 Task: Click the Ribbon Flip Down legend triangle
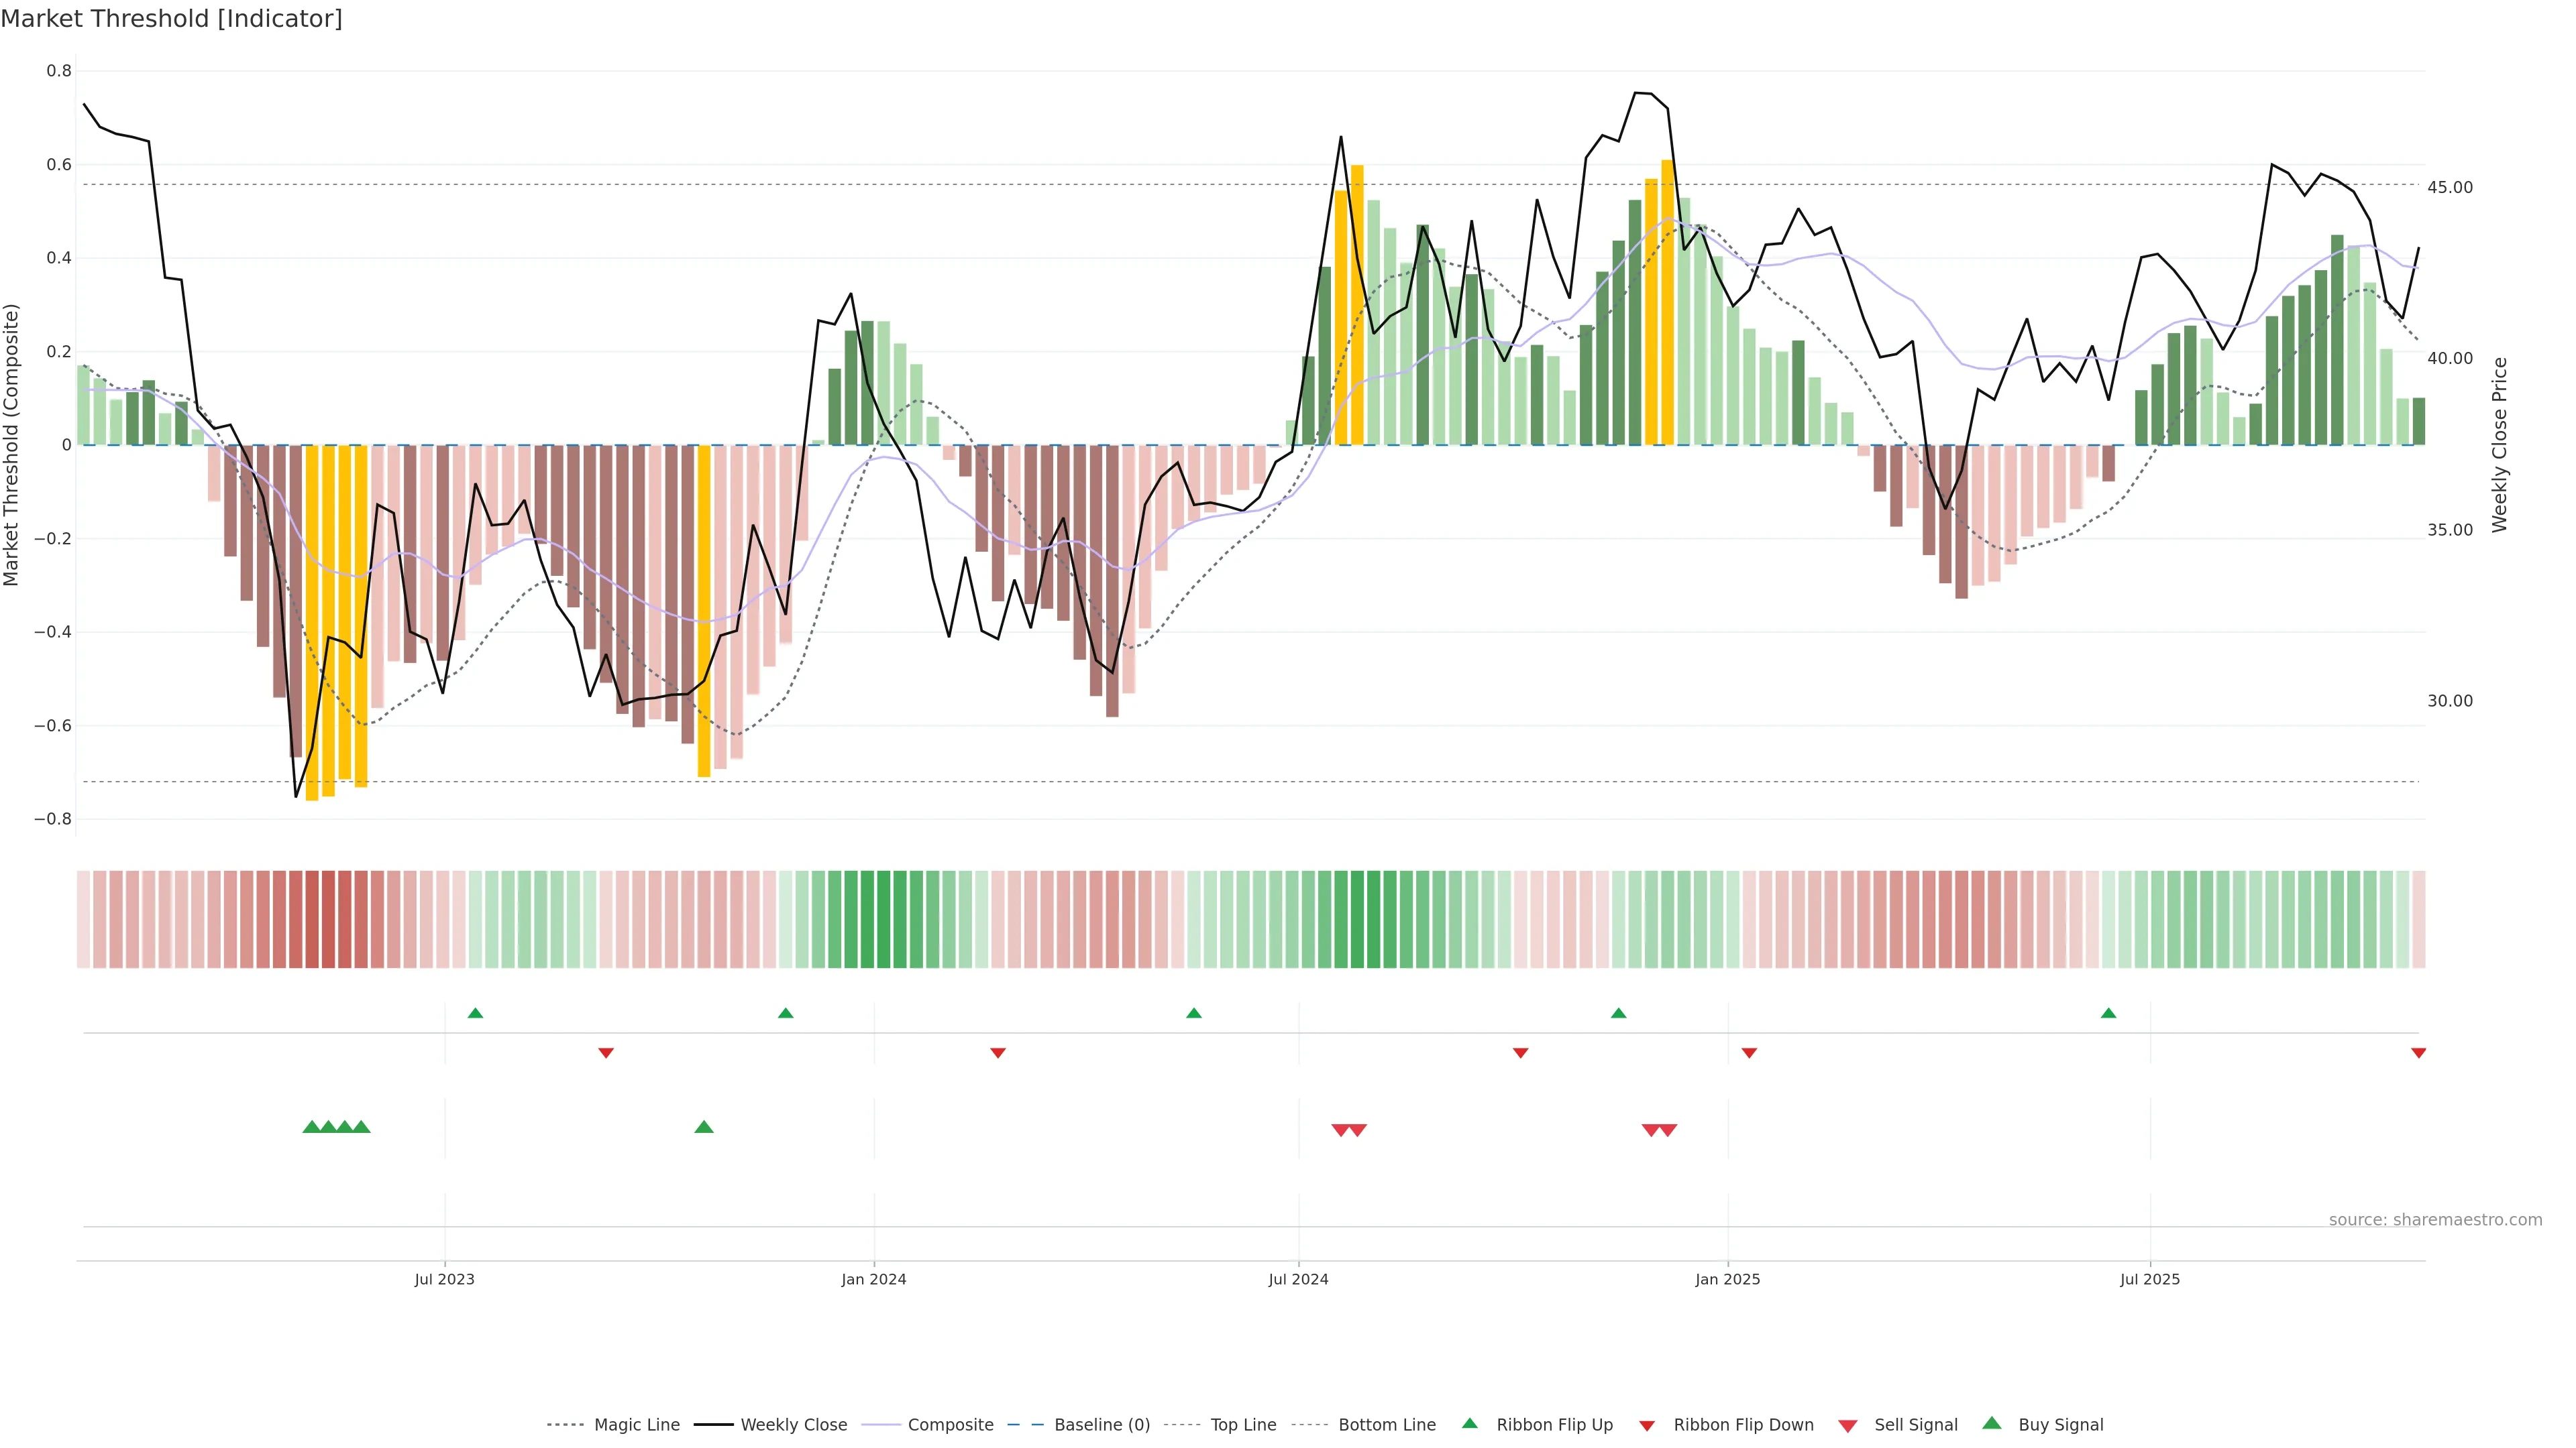(1646, 1425)
